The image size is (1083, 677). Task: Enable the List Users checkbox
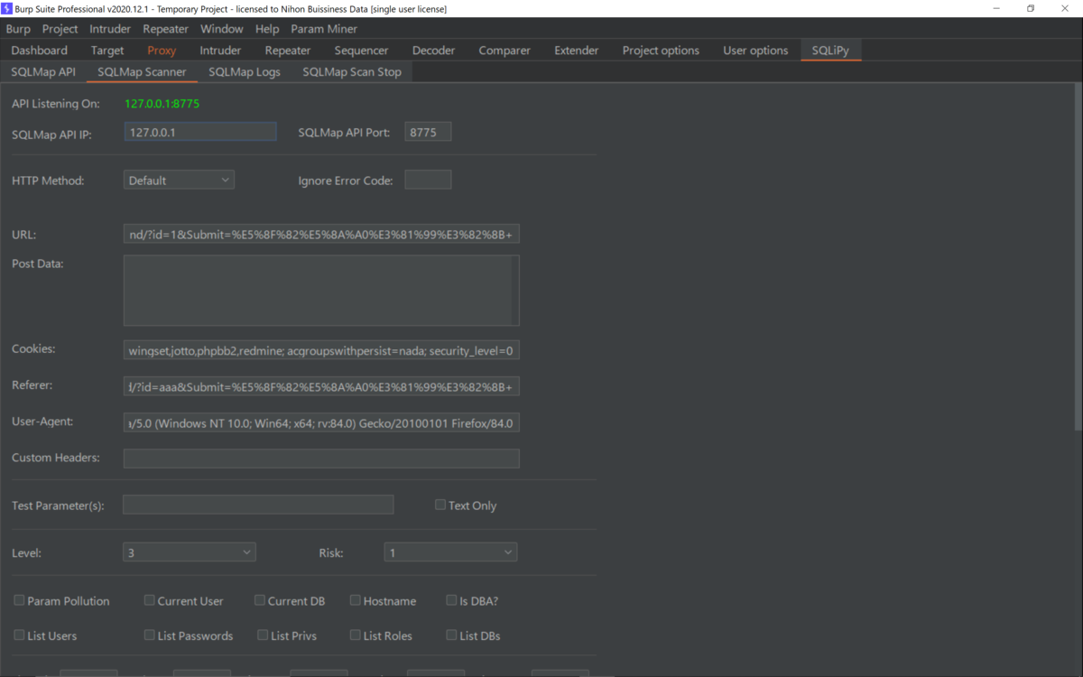(x=20, y=635)
